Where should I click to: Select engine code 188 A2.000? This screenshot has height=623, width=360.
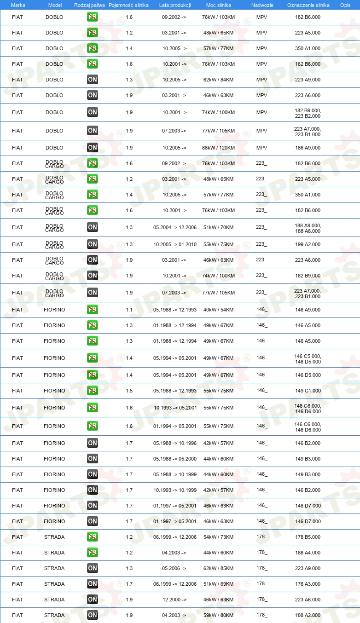tap(308, 615)
